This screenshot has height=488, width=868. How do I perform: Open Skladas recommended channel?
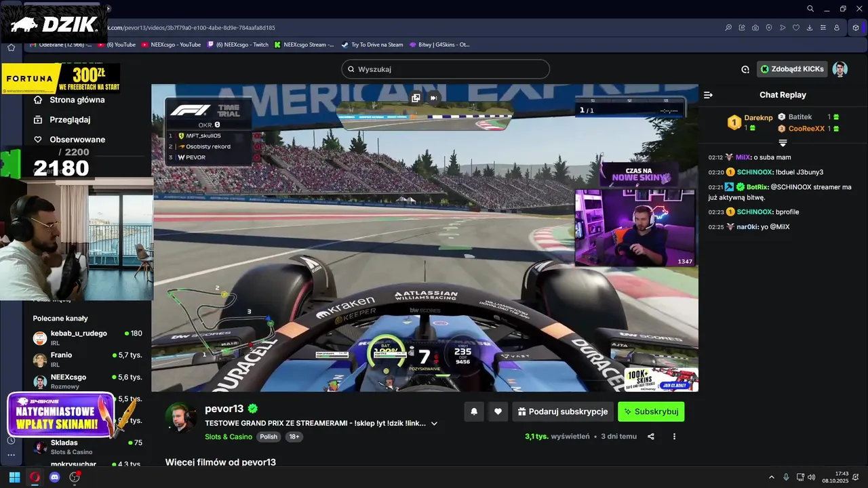pyautogui.click(x=87, y=447)
